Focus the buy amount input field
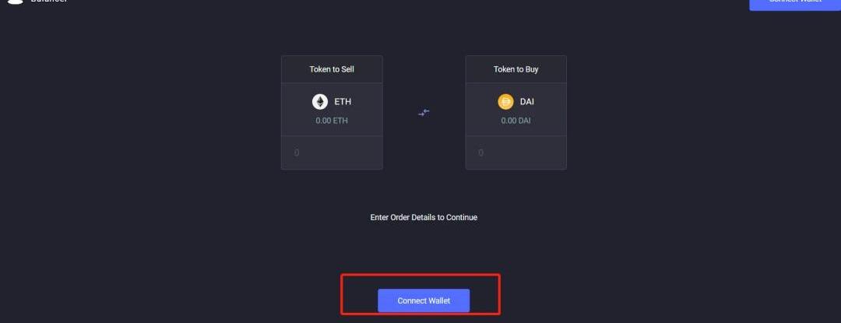841x323 pixels. coord(516,153)
